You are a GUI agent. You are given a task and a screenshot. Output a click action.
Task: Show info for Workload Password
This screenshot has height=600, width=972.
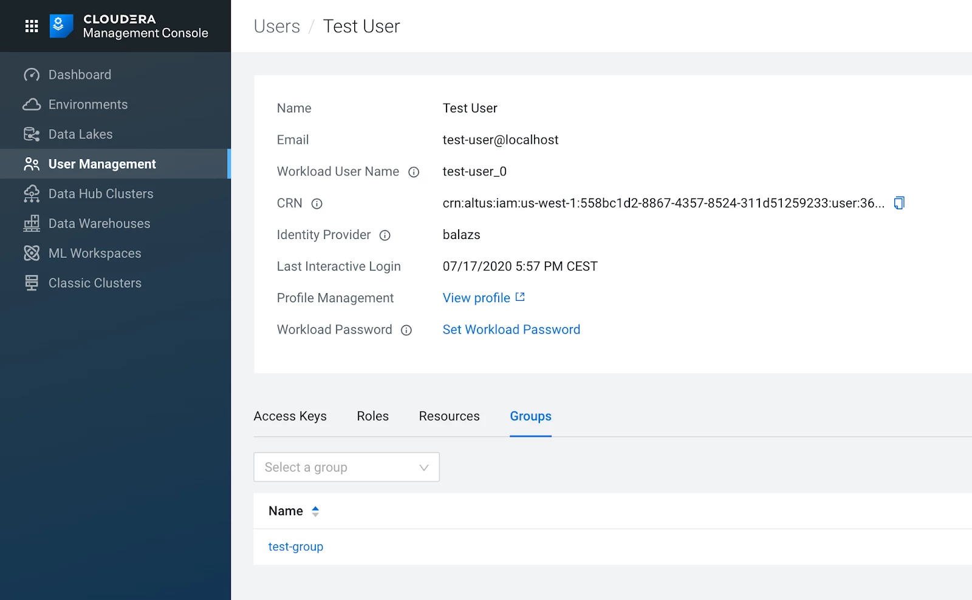pyautogui.click(x=406, y=330)
